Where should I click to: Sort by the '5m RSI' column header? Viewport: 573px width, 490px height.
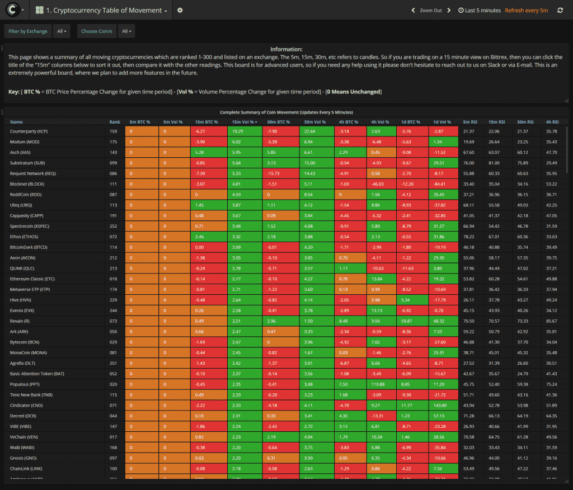(470, 122)
